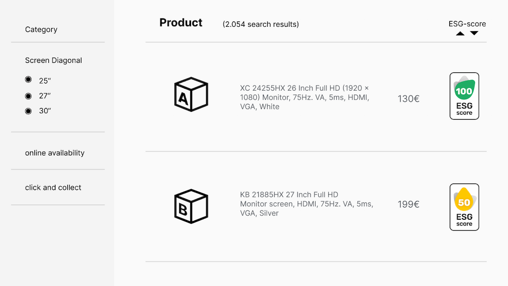
Task: Click the yellow 50 ESG score badge
Action: coord(464,207)
